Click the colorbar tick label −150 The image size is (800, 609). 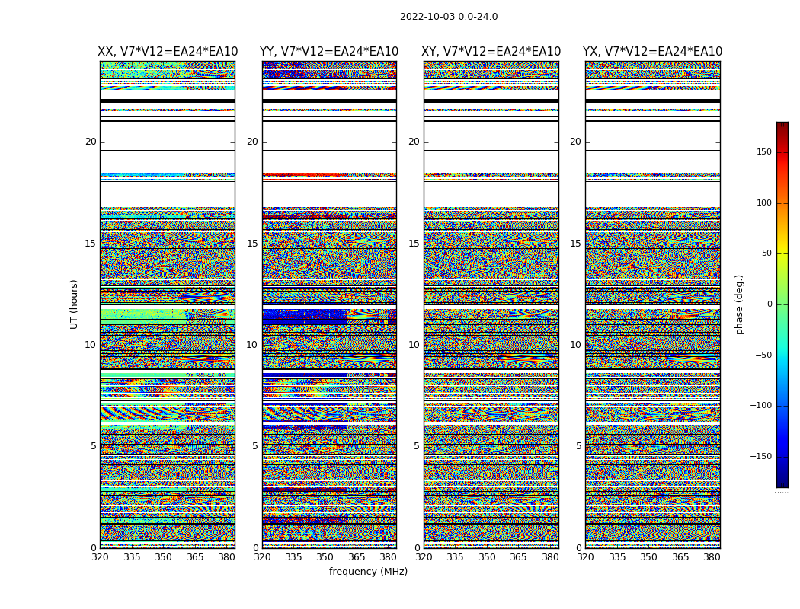tap(760, 456)
